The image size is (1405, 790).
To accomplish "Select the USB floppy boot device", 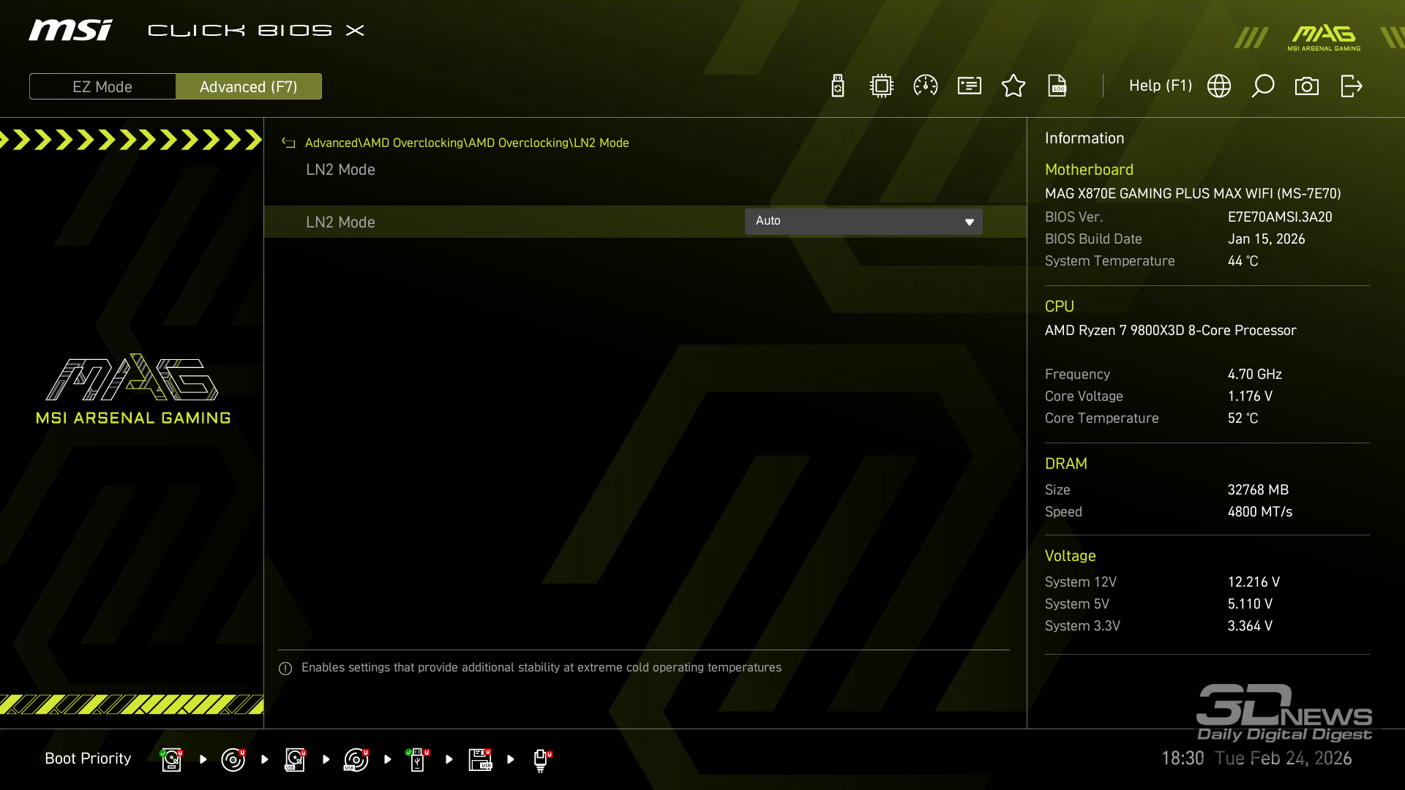I will [480, 759].
